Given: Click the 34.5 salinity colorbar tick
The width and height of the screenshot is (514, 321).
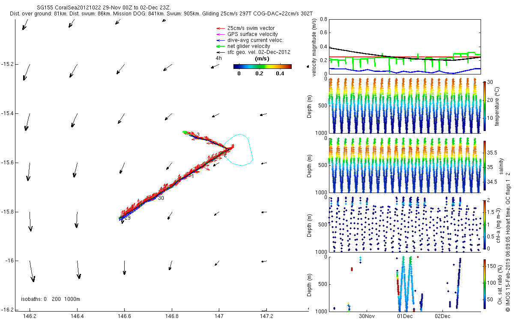Looking at the screenshot, I should [x=492, y=182].
